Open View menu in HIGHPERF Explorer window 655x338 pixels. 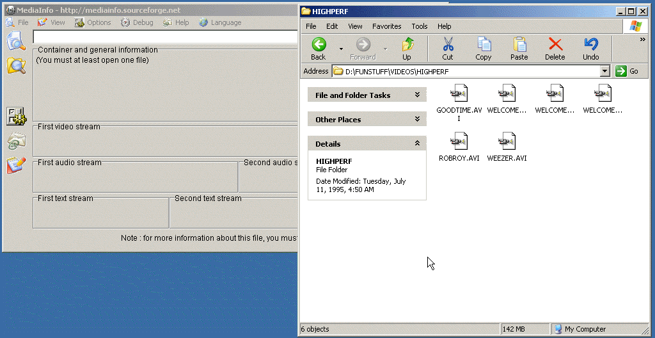355,26
